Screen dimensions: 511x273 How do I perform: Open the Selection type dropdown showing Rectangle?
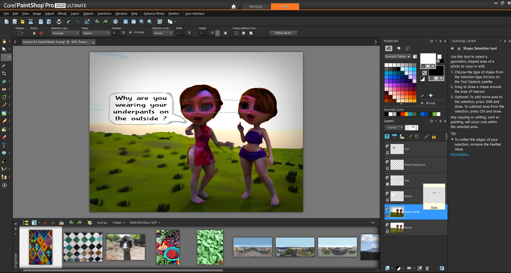tap(65, 33)
